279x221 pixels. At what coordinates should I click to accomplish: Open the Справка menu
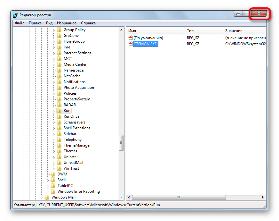[x=88, y=23]
